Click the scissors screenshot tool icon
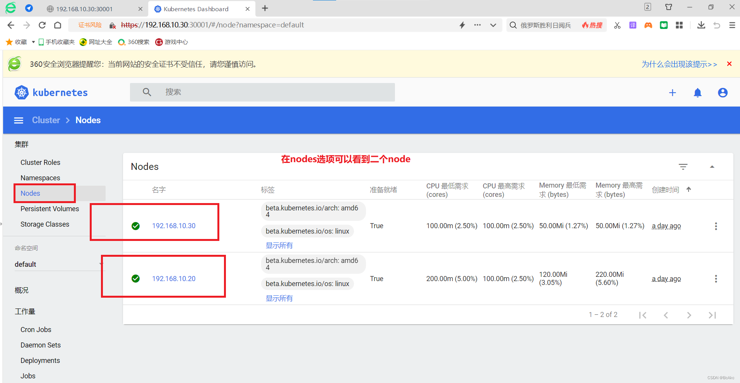 coord(617,25)
